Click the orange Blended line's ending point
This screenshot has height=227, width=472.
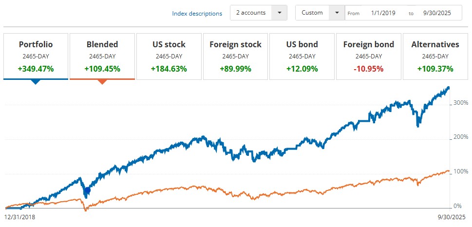click(x=448, y=171)
